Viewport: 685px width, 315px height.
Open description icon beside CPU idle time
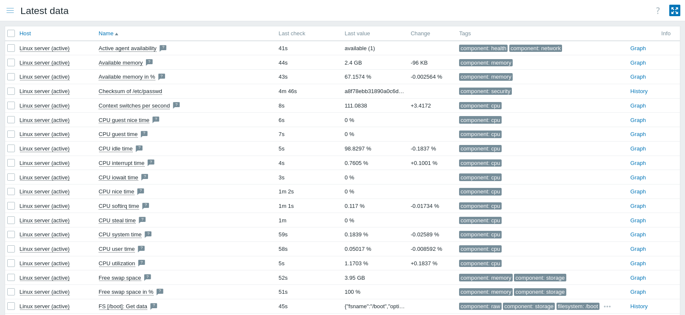coord(139,148)
